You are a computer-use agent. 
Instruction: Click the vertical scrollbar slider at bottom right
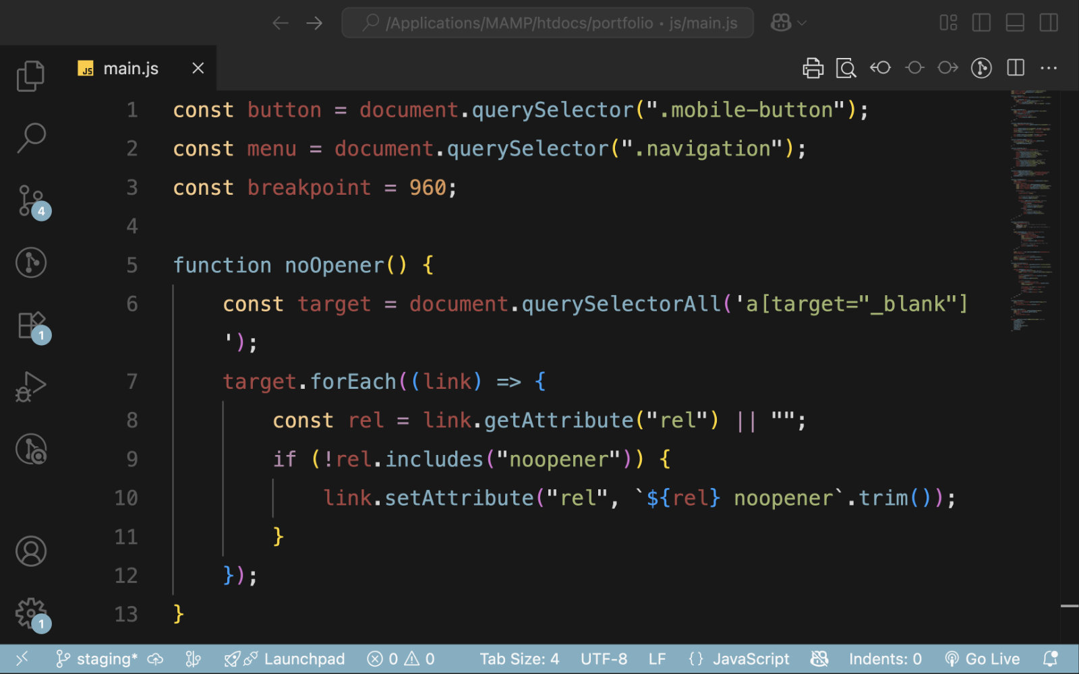(1070, 607)
